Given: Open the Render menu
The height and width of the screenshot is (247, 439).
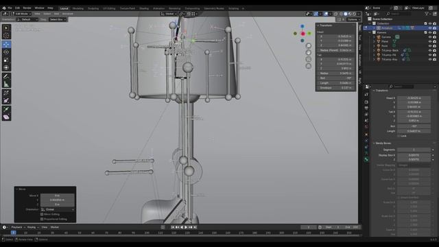Looking at the screenshot, I should click(27, 8).
